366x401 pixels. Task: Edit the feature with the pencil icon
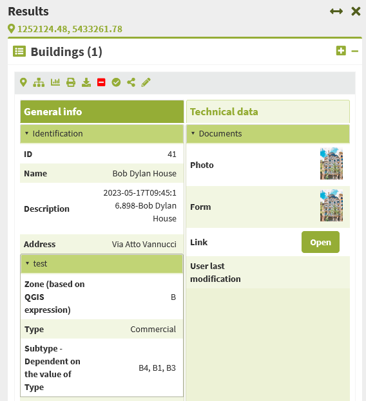coord(146,82)
